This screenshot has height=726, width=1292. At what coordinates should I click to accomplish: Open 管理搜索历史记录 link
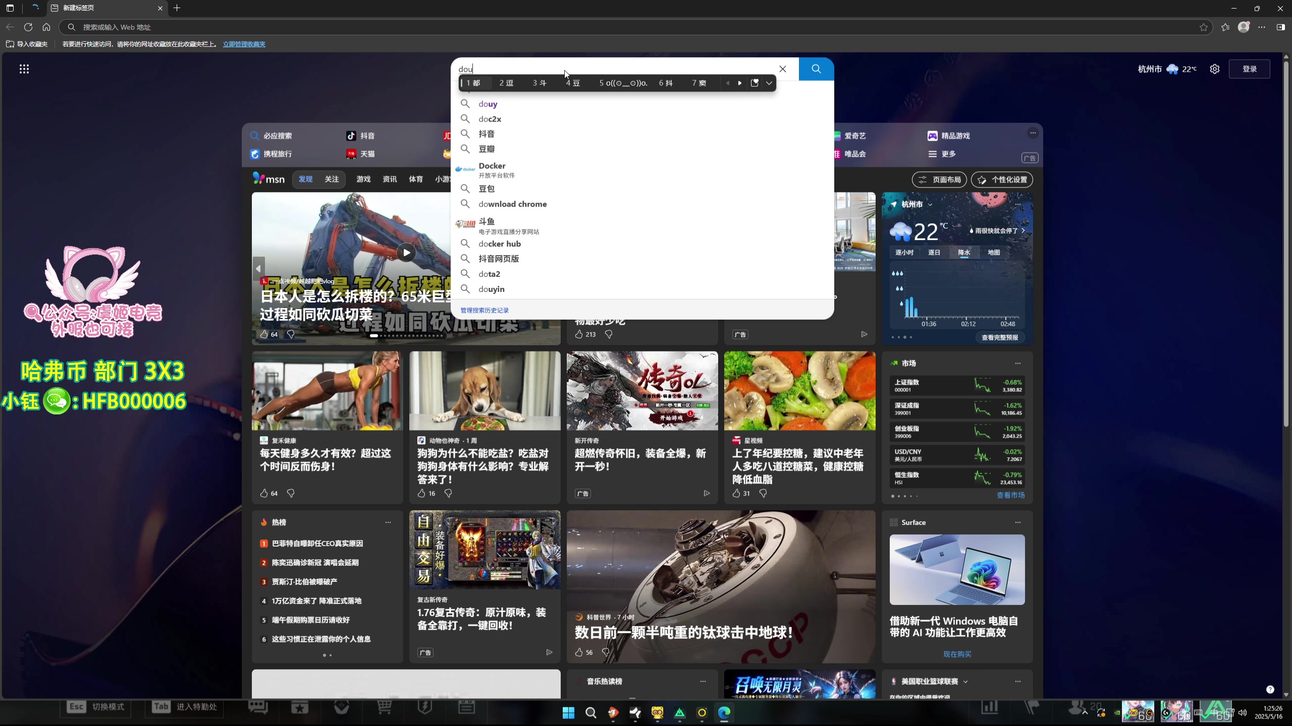point(484,310)
